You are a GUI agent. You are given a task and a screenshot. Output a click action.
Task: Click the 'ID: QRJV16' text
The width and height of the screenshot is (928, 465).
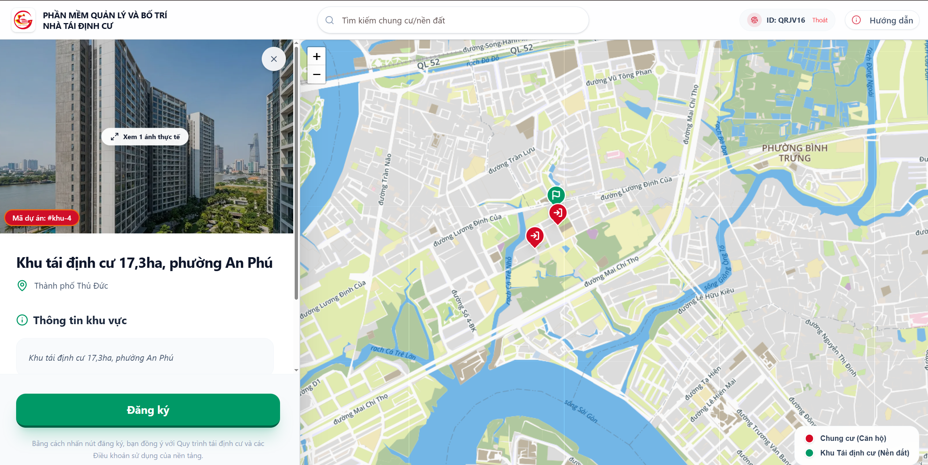[x=786, y=20]
